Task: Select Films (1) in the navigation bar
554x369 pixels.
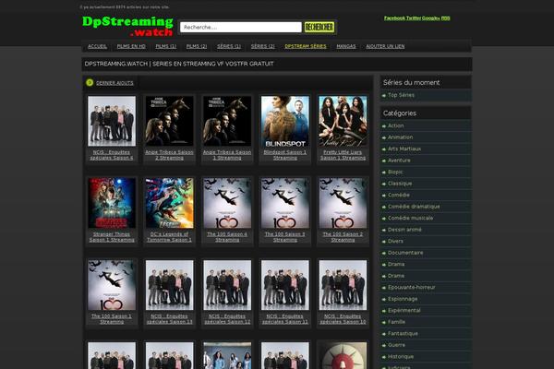Action: pos(165,46)
